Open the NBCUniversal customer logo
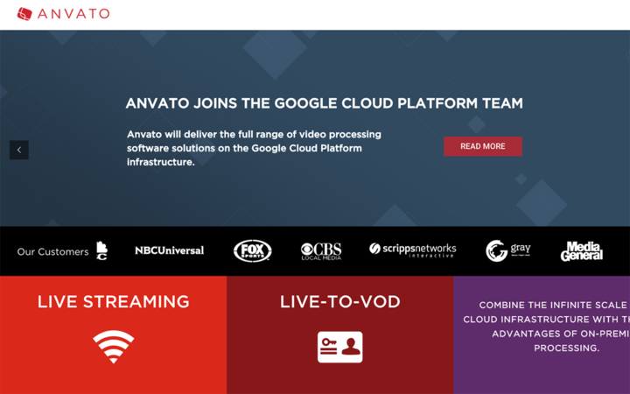Screen dimensions: 630x394 coord(169,250)
